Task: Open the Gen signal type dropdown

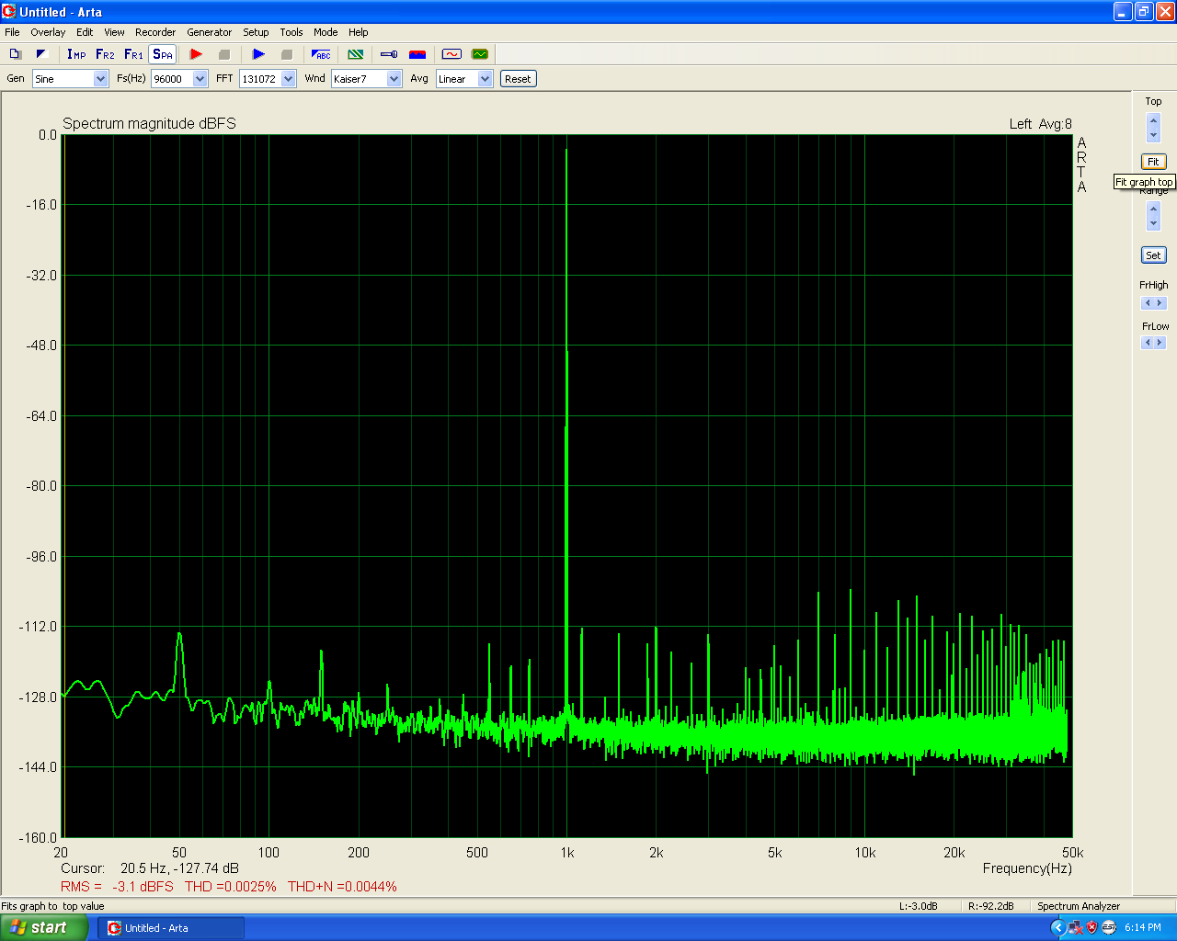Action: 101,79
